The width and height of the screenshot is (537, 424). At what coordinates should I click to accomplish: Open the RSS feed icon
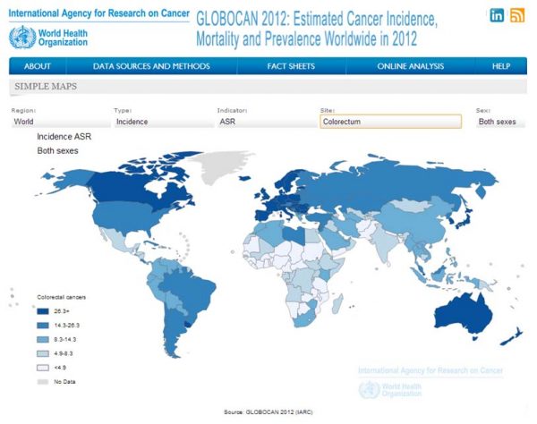[x=517, y=15]
